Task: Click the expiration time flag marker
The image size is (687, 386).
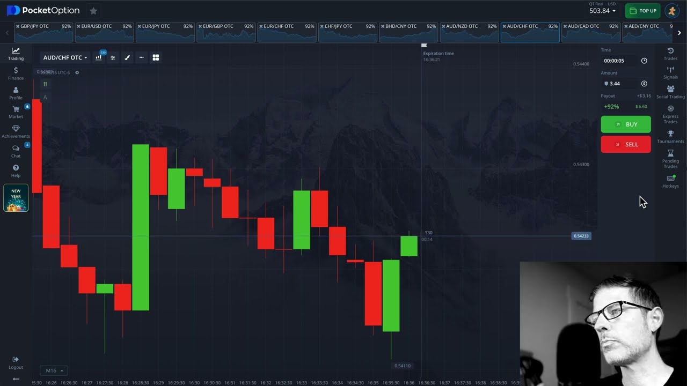Action: (x=424, y=46)
